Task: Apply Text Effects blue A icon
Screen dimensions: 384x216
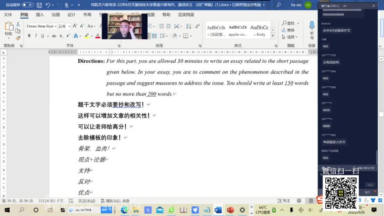Action: click(x=76, y=36)
